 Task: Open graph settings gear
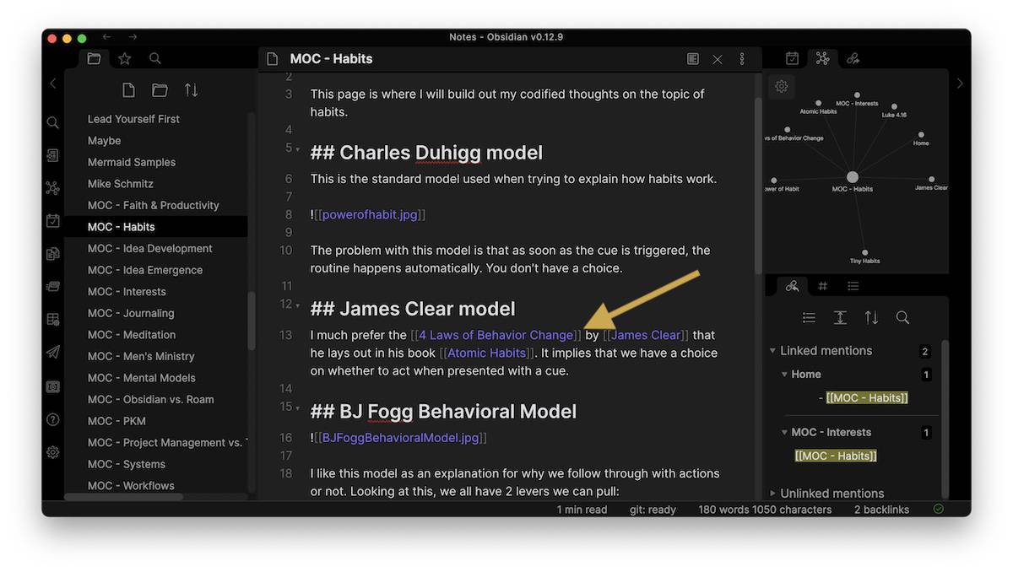tap(782, 86)
